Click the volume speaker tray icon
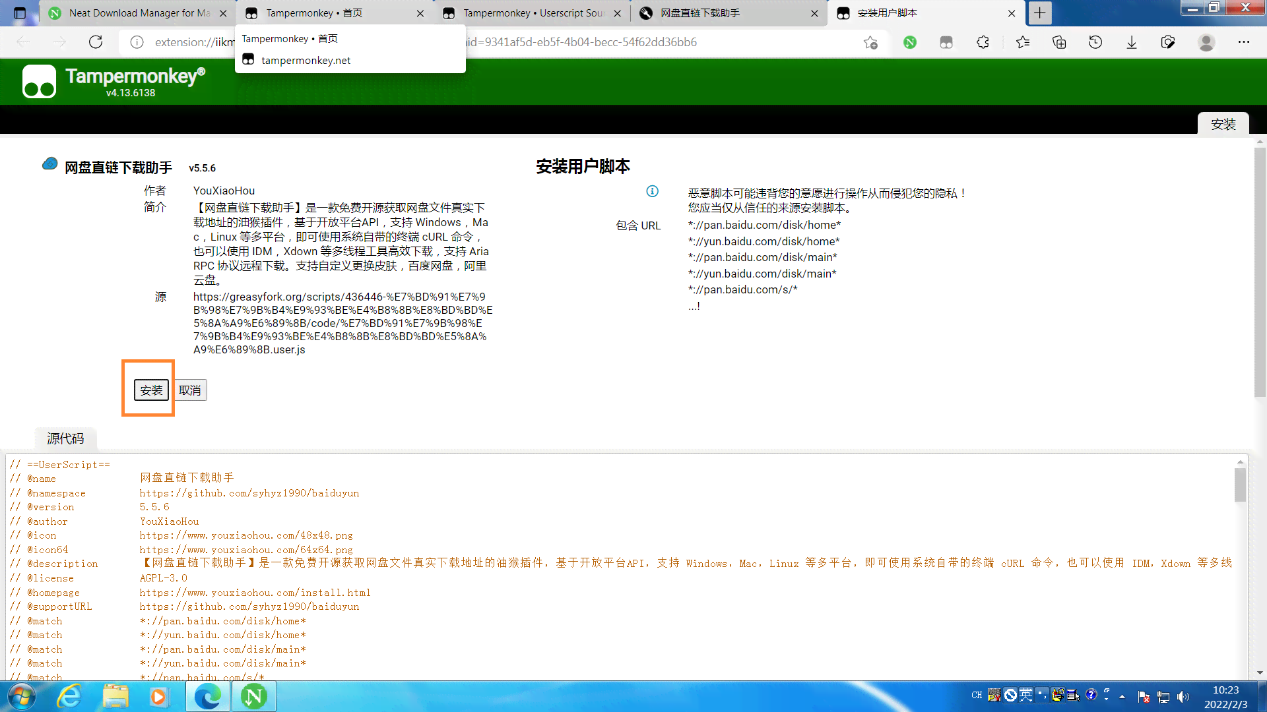The image size is (1267, 712). [x=1183, y=697]
